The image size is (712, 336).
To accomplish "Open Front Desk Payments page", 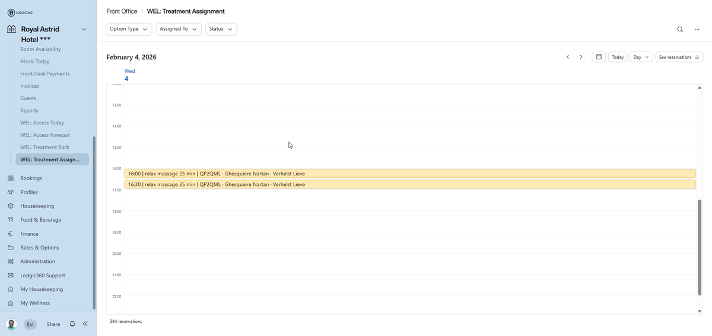I will (44, 74).
